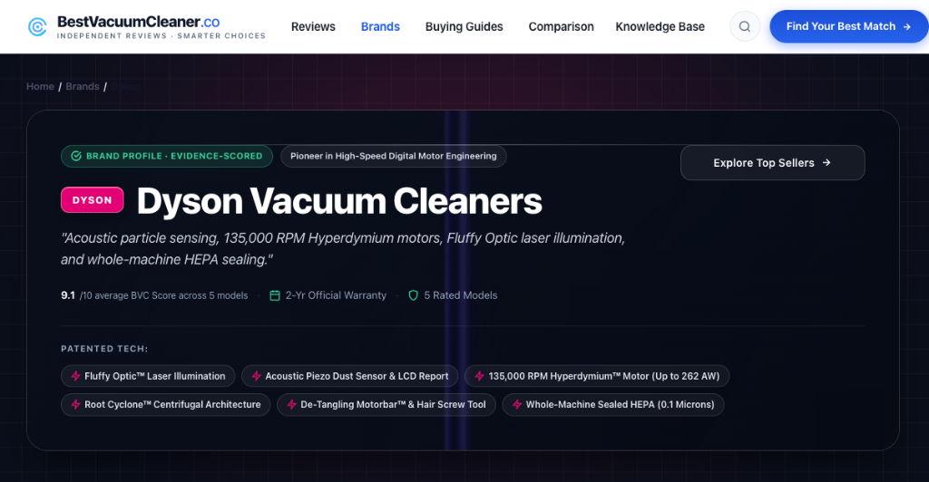Select the Whole-Machine Sealed HEPA chip

point(613,404)
